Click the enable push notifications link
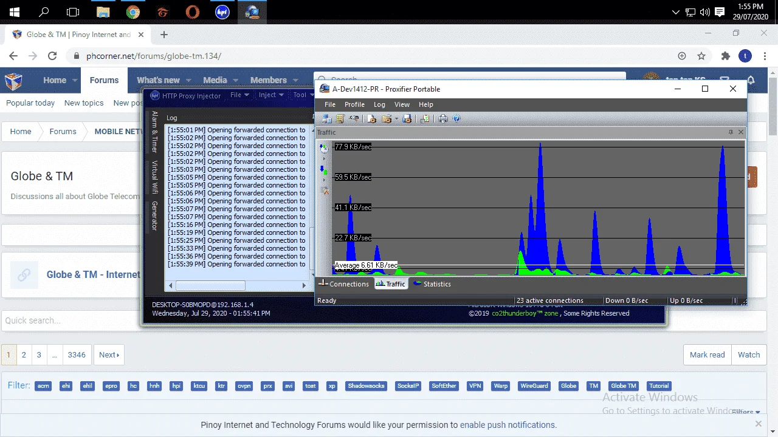Viewport: 778px width, 437px height. [x=508, y=425]
